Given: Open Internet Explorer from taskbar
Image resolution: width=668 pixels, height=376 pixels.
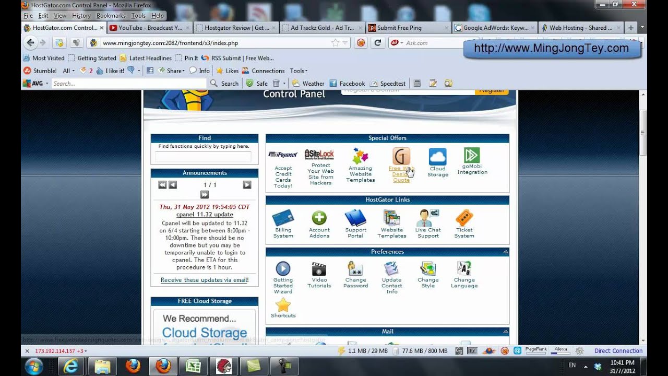Looking at the screenshot, I should point(72,366).
